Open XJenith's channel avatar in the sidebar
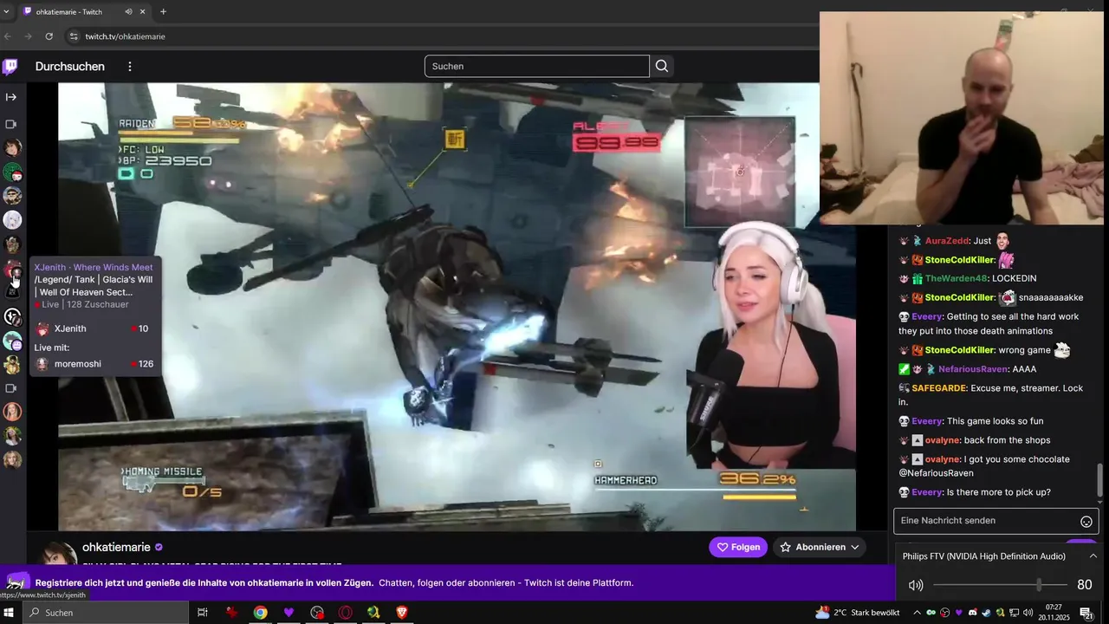 12,270
